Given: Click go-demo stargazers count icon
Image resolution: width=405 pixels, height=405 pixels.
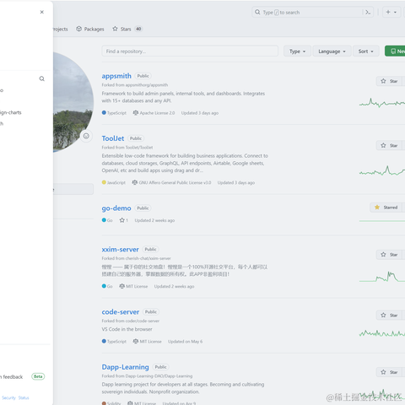Looking at the screenshot, I should pos(121,220).
